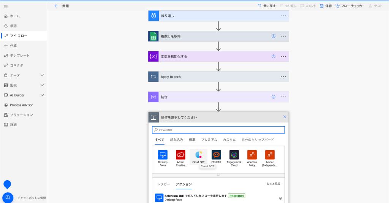Click the もっと見る link
This screenshot has width=389, height=203.
click(273, 184)
